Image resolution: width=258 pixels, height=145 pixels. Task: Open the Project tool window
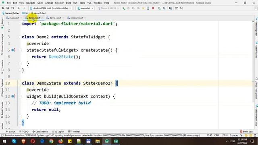[x=2, y=23]
